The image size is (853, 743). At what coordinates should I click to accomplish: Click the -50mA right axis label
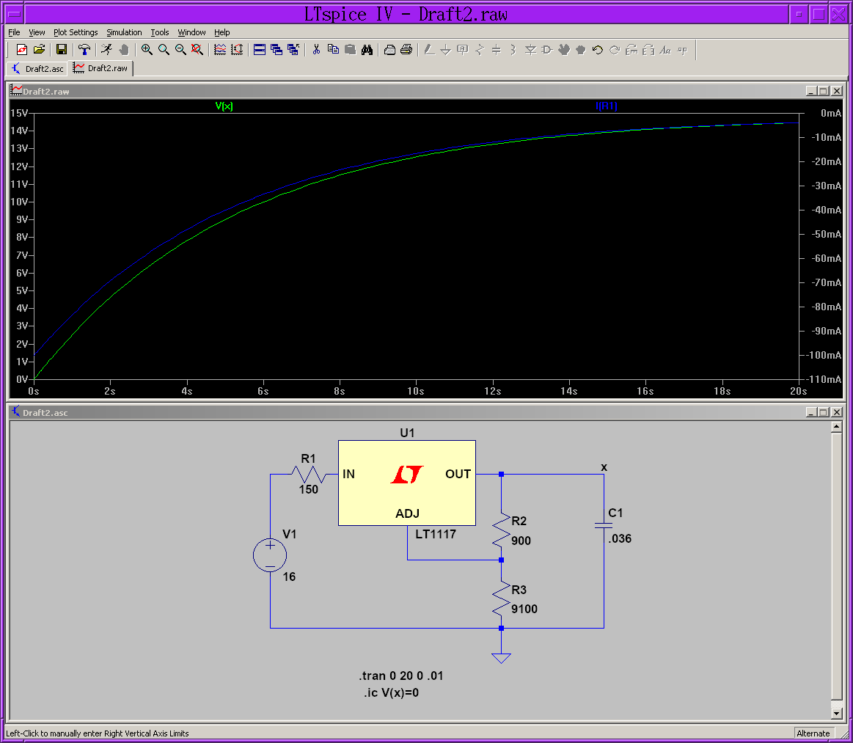click(827, 235)
